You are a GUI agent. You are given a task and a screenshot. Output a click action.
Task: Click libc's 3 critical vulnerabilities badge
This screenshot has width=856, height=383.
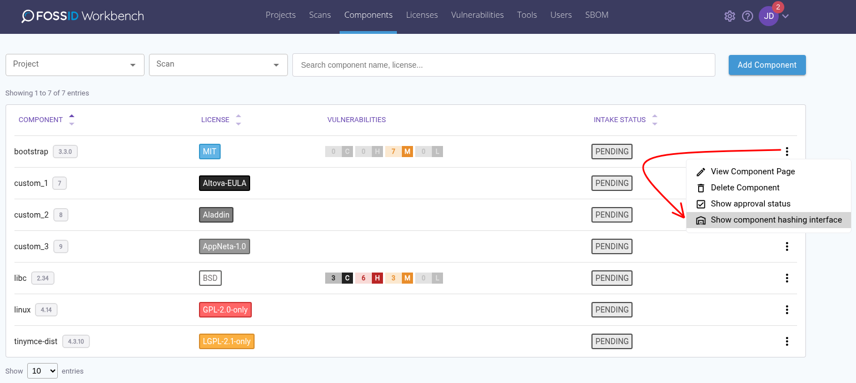click(339, 278)
